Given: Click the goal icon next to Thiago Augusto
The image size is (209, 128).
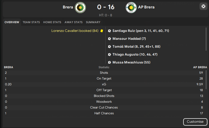Looking at the screenshot, I should click(x=109, y=55).
